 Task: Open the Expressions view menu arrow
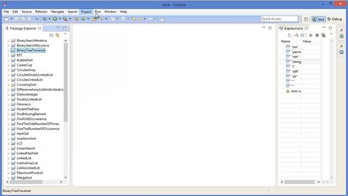coord(331,34)
